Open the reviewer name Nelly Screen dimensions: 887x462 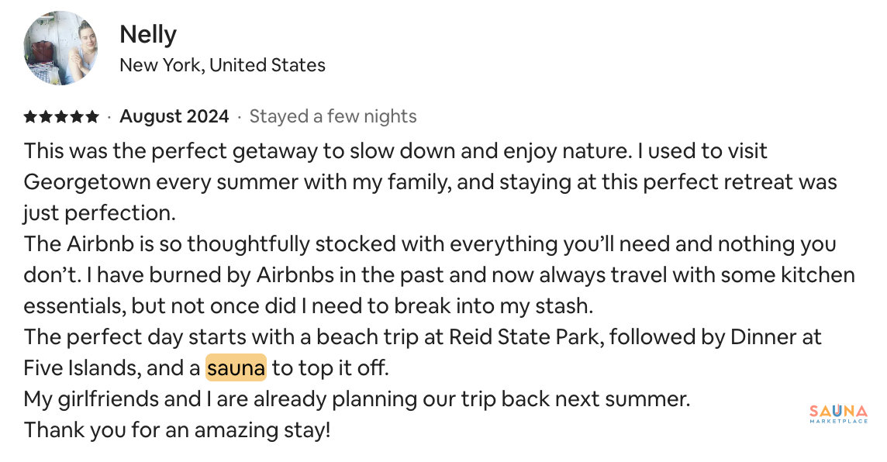147,34
